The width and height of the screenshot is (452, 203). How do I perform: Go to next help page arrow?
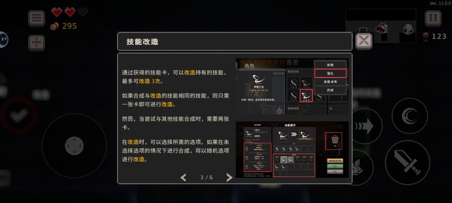pyautogui.click(x=229, y=178)
